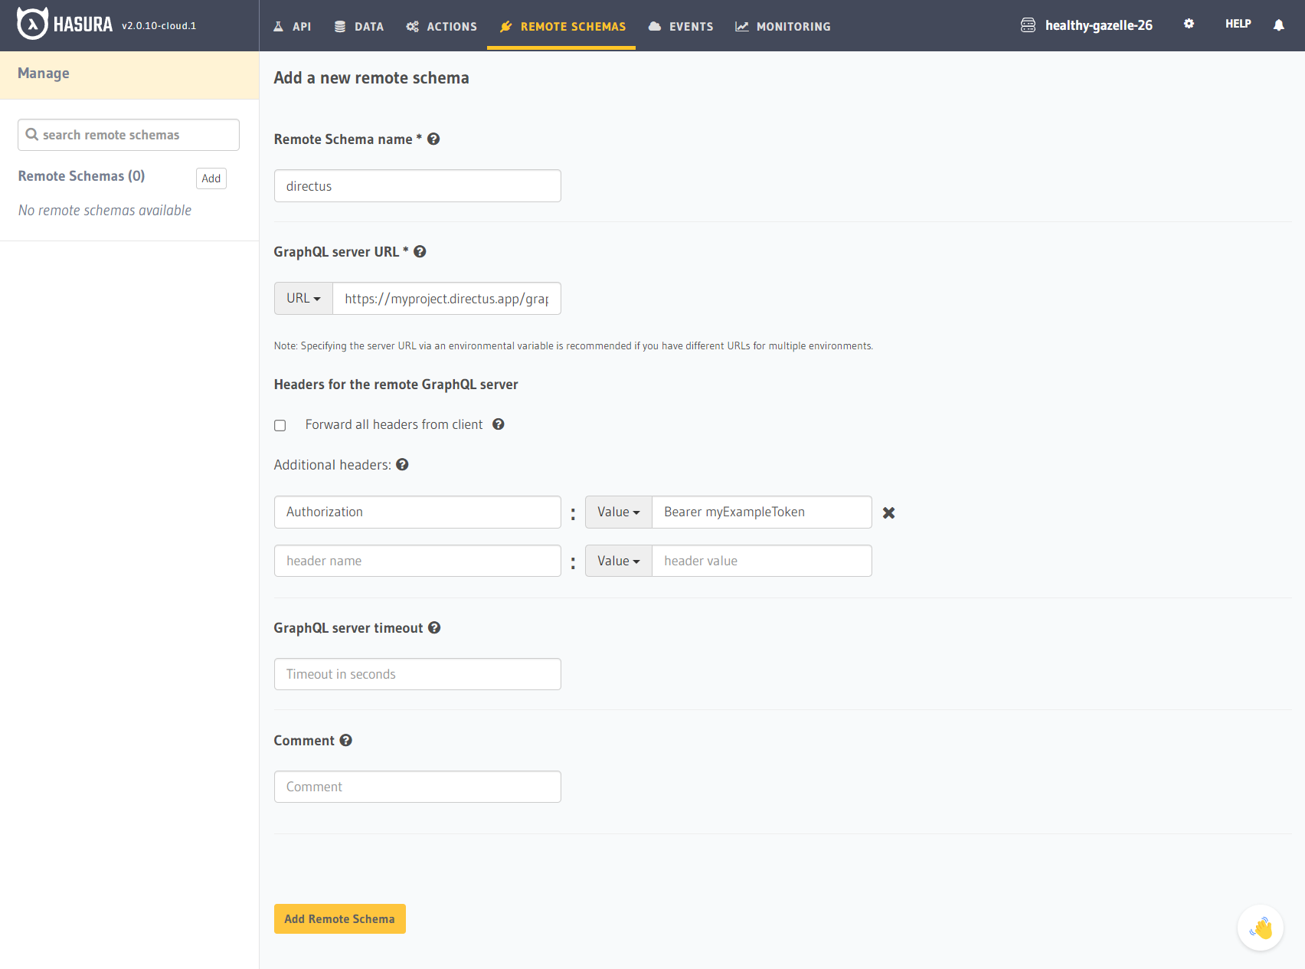Show help for Forward all headers
The width and height of the screenshot is (1305, 969).
[x=499, y=424]
